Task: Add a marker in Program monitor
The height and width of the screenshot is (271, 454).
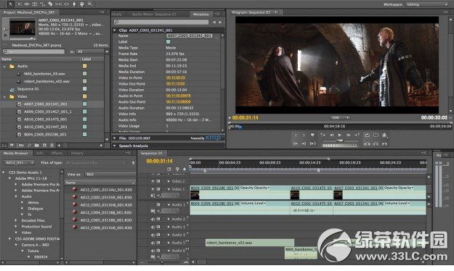Action: [312, 135]
